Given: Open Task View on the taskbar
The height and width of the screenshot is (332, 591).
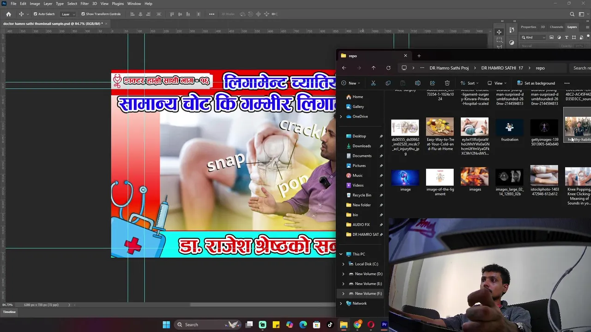Looking at the screenshot, I should [249, 325].
